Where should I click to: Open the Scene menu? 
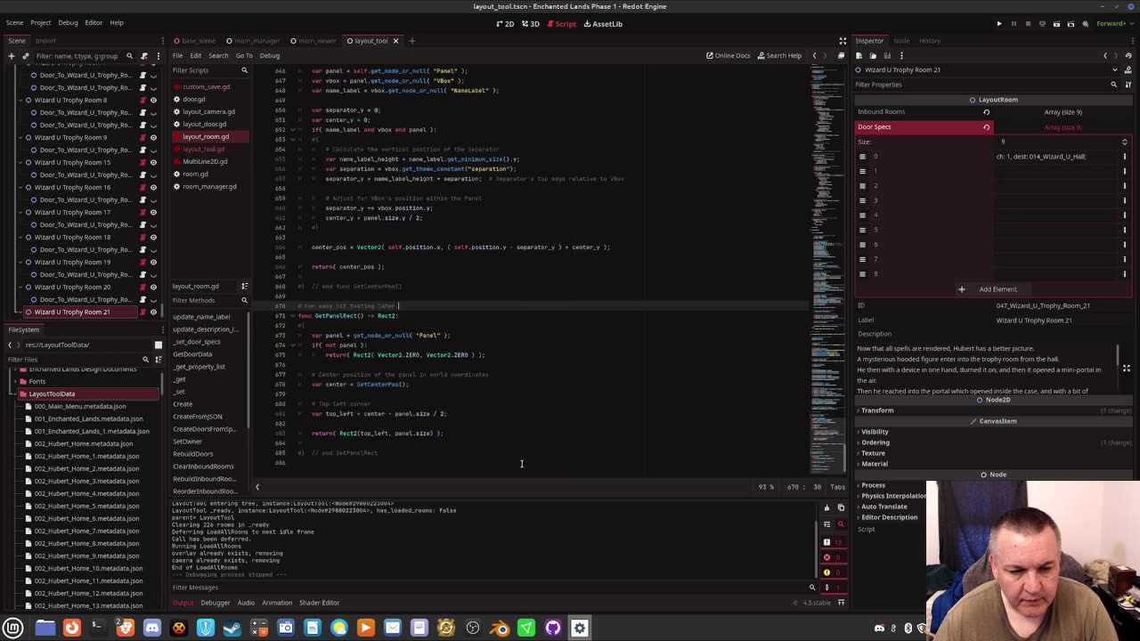(15, 22)
